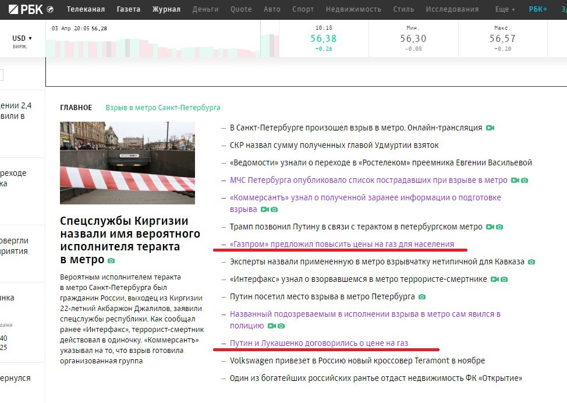The width and height of the screenshot is (567, 403).
Task: Click camera icon after Эксперты назвали headline
Action: coord(531,262)
